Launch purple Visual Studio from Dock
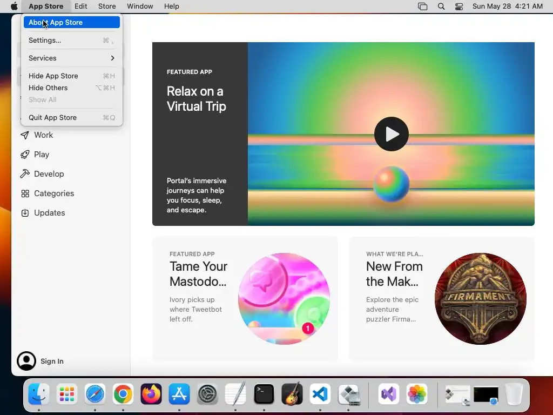This screenshot has width=553, height=415. pyautogui.click(x=388, y=394)
